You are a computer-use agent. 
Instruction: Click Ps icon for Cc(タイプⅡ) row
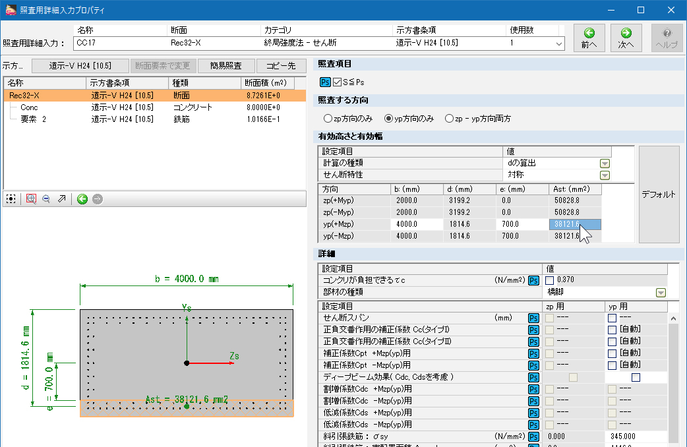[533, 342]
